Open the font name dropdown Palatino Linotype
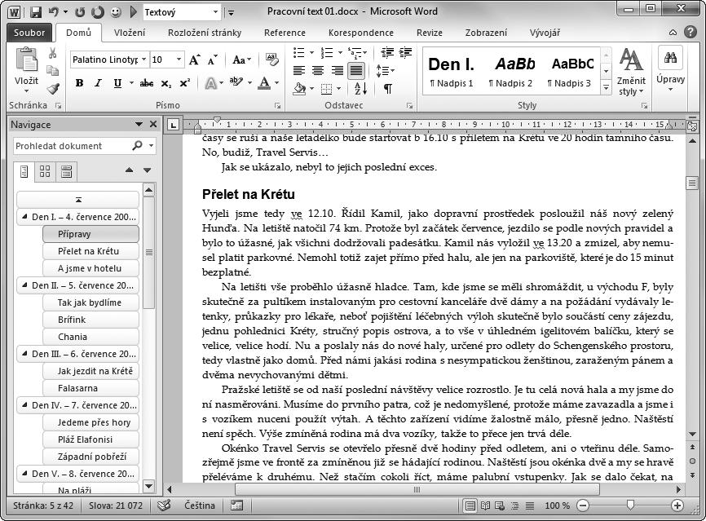This screenshot has height=521, width=706. [144, 60]
